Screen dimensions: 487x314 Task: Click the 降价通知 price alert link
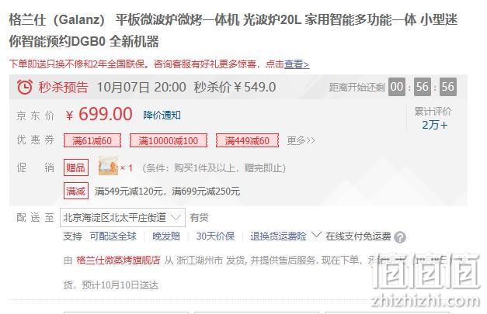coord(162,115)
